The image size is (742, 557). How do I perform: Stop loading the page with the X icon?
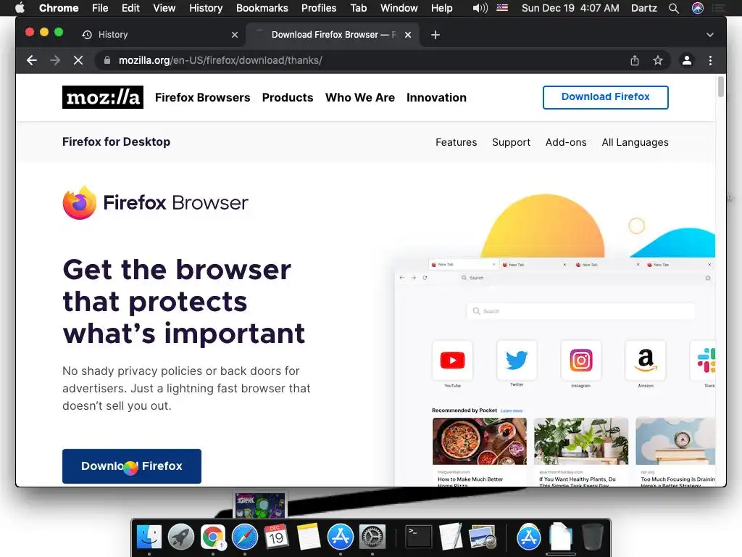point(78,60)
